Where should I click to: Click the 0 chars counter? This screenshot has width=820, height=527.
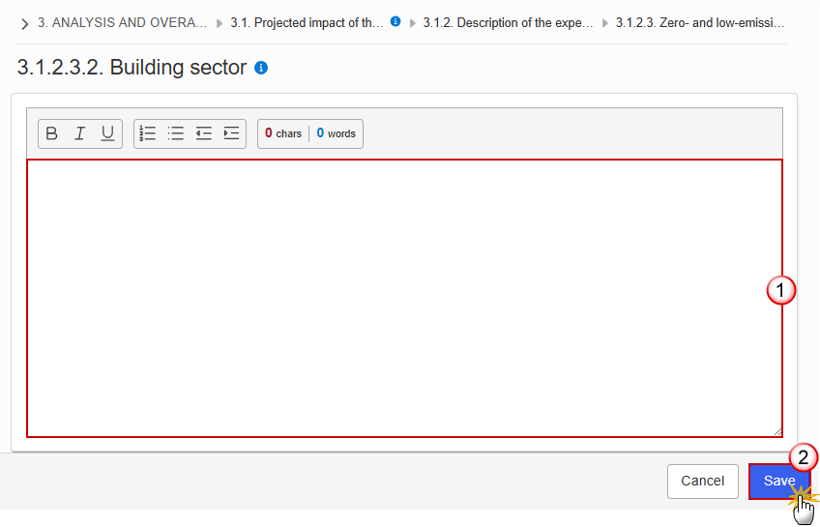(x=283, y=133)
